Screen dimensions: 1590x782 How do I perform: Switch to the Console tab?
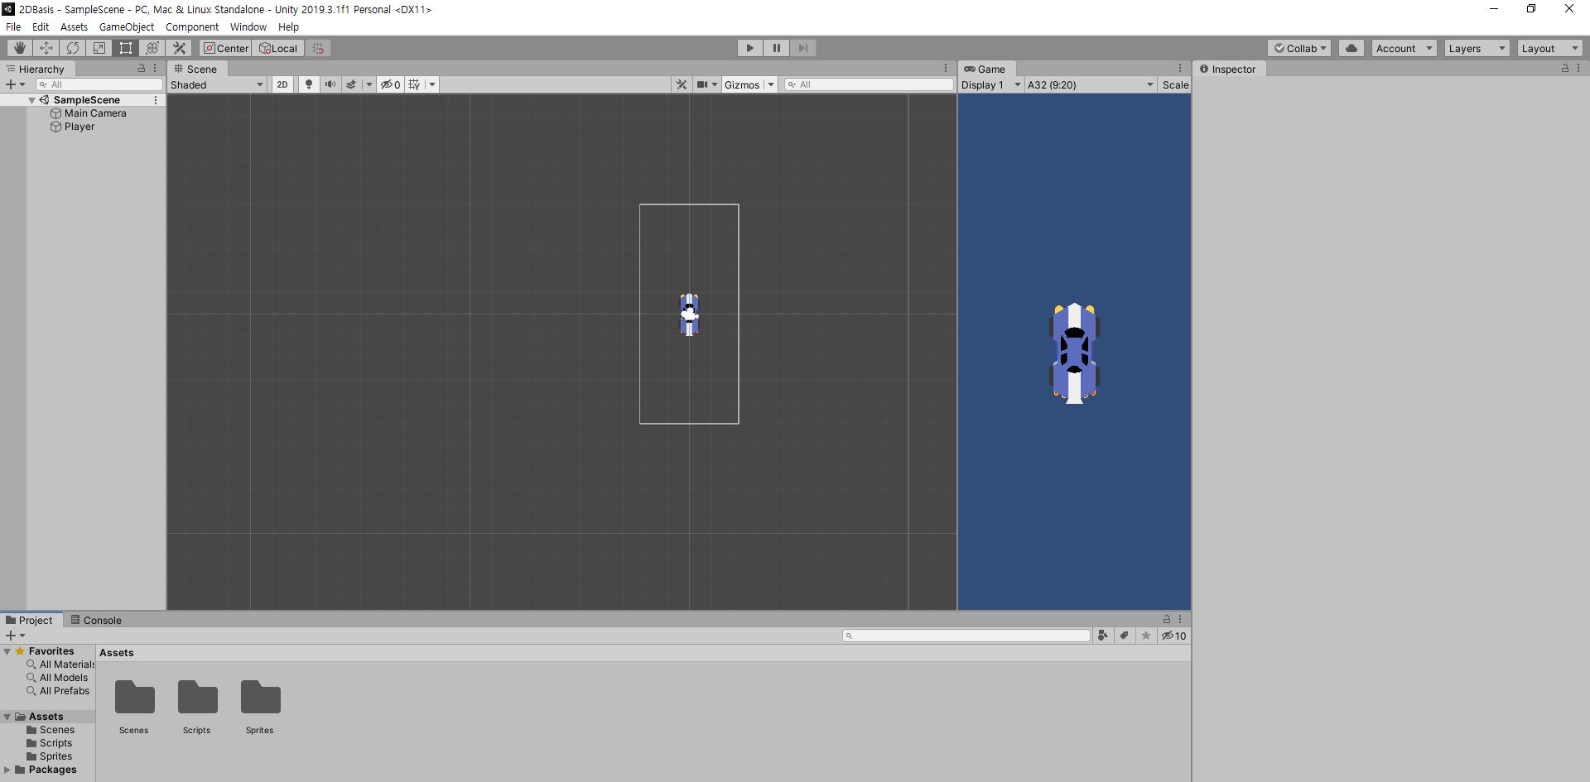(x=96, y=620)
